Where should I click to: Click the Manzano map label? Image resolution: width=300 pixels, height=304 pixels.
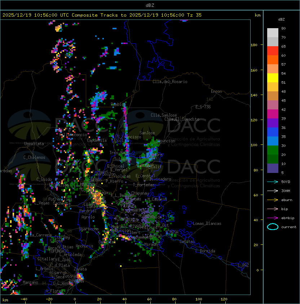tap(30, 282)
